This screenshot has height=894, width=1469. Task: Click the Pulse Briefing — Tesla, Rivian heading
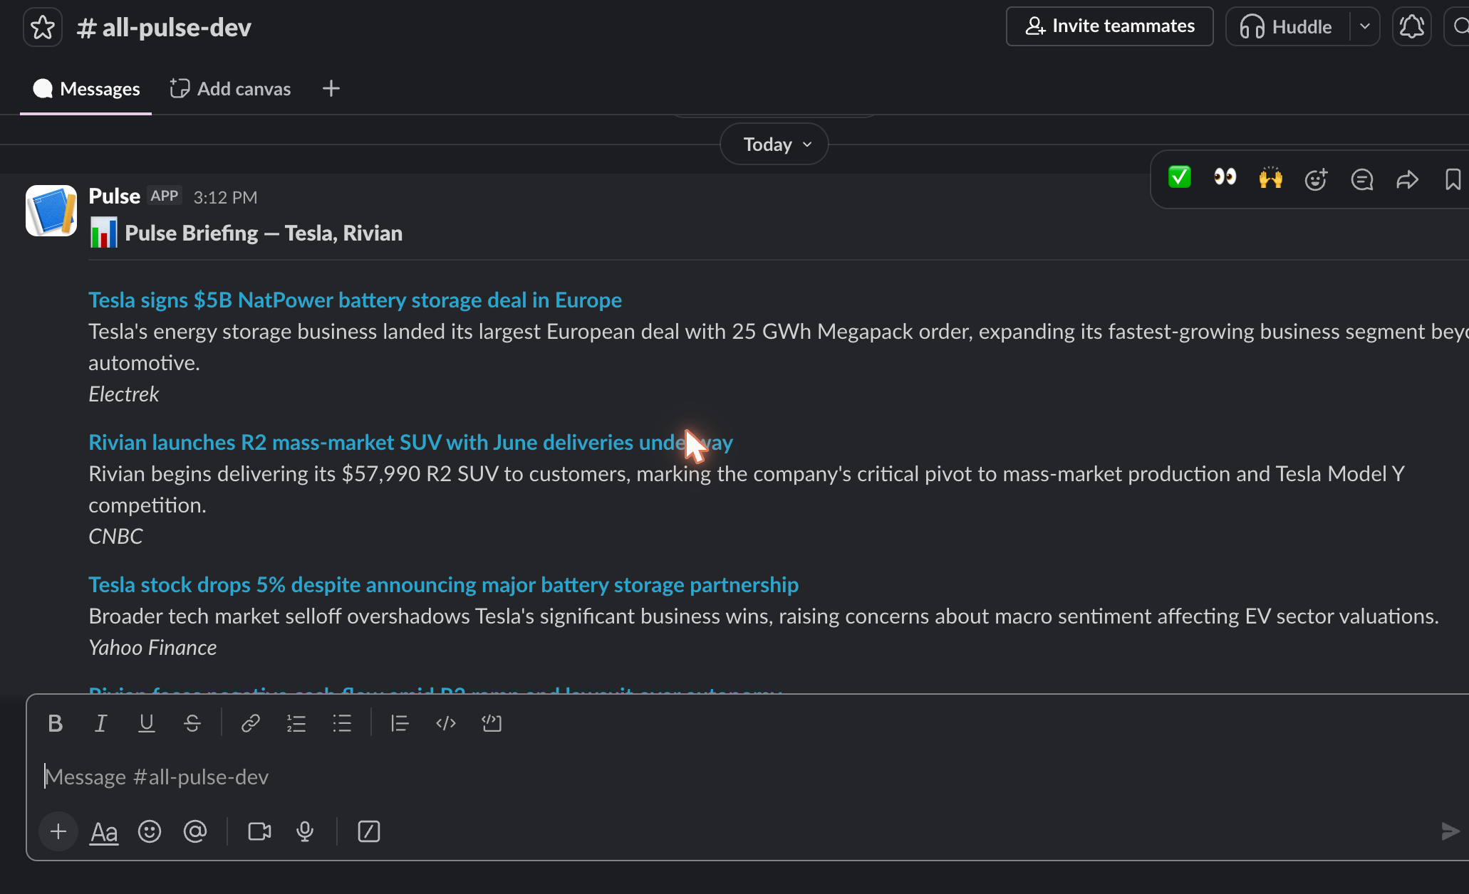264,233
